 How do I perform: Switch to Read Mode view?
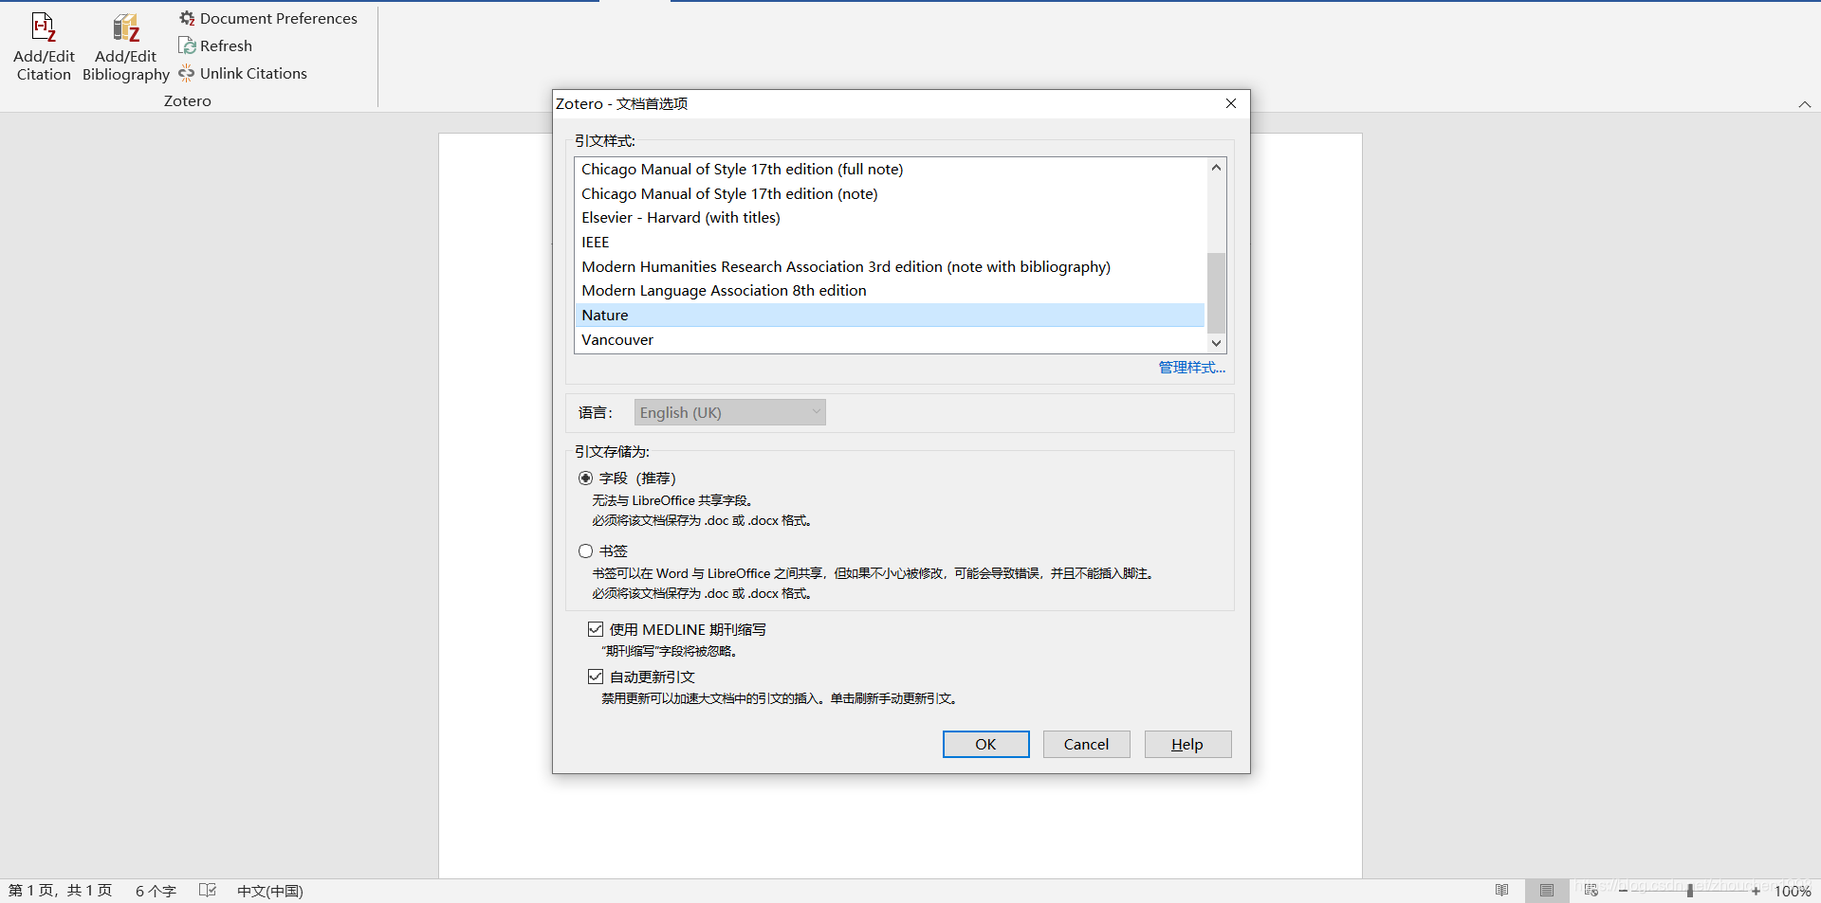(x=1501, y=891)
